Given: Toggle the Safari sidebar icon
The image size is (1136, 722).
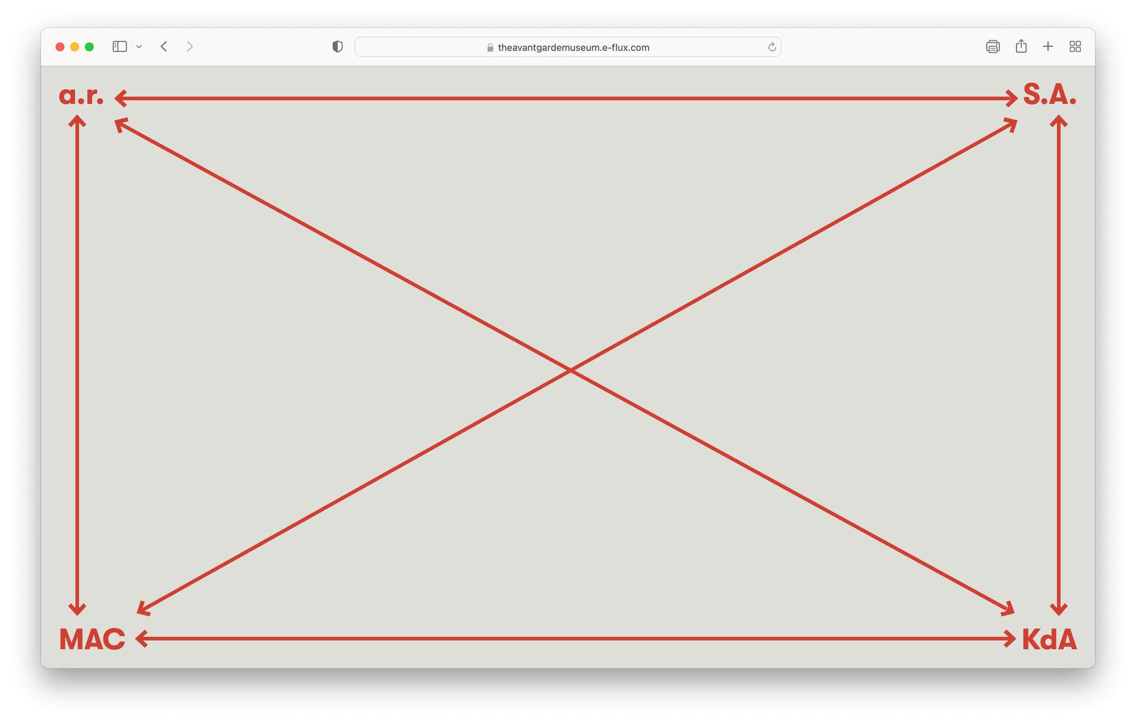Looking at the screenshot, I should [x=120, y=47].
